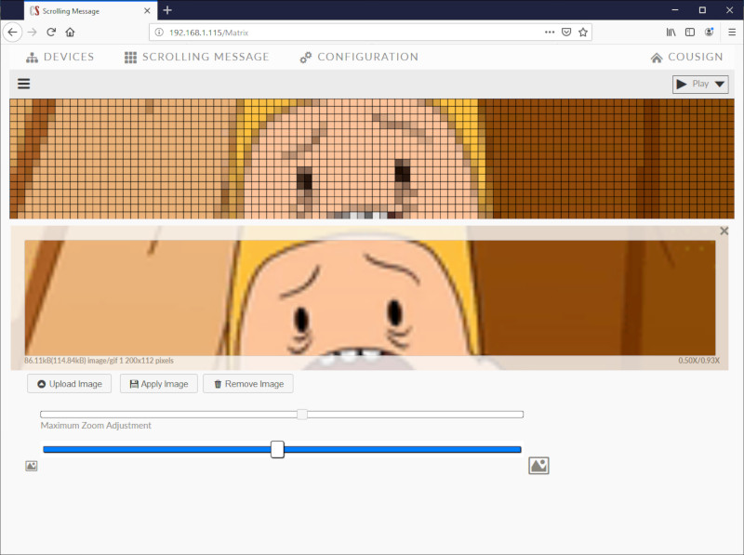Switch to the Scrolling Message tab
The image size is (744, 555).
tap(196, 57)
